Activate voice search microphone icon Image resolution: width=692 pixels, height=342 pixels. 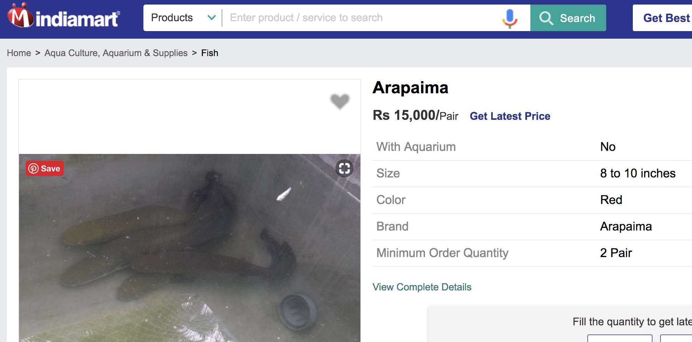coord(510,18)
